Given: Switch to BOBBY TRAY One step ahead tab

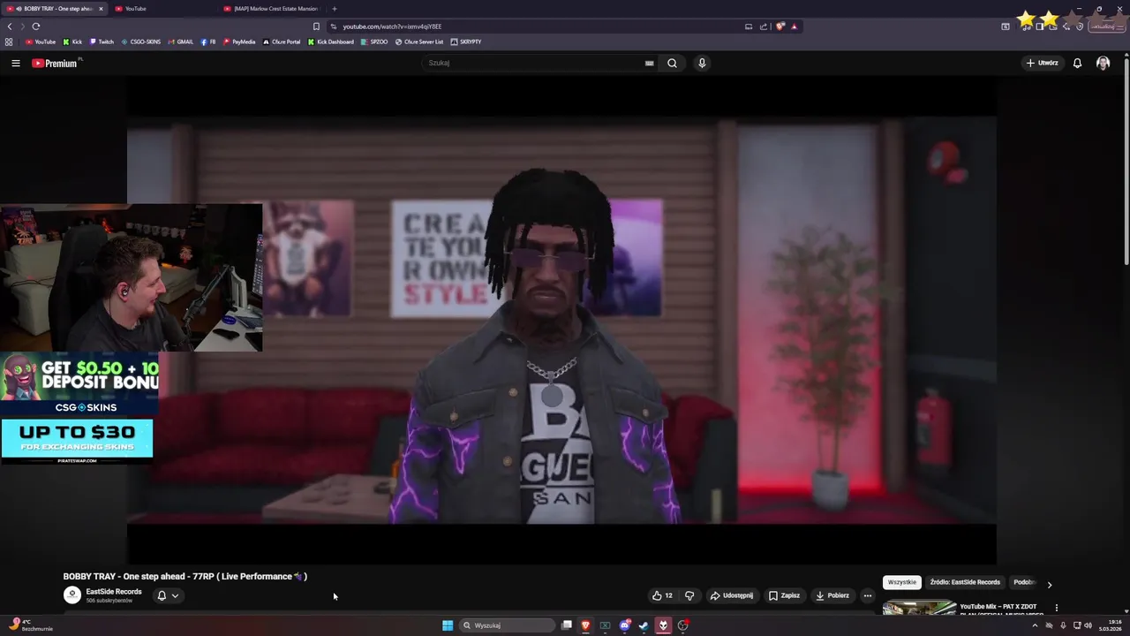Looking at the screenshot, I should coord(53,9).
